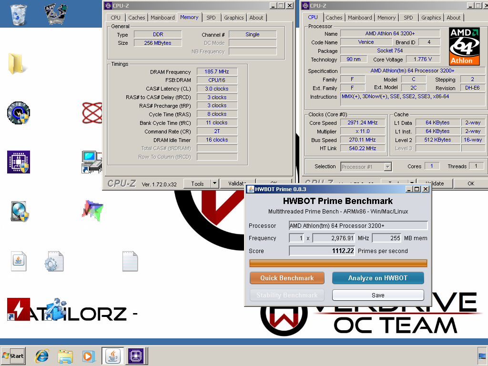Open the purple CPU-Z desktop icon
488x366 pixels.
(x=19, y=162)
